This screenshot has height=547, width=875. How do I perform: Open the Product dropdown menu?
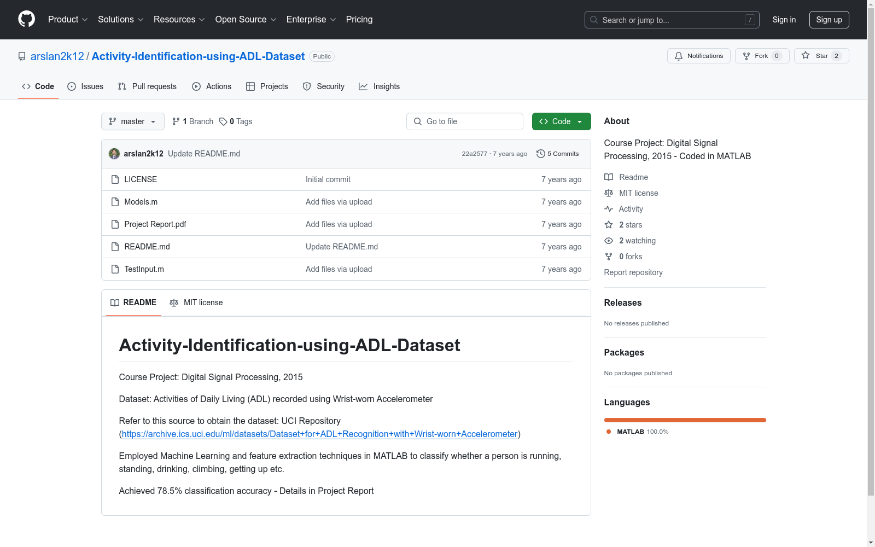click(x=68, y=20)
